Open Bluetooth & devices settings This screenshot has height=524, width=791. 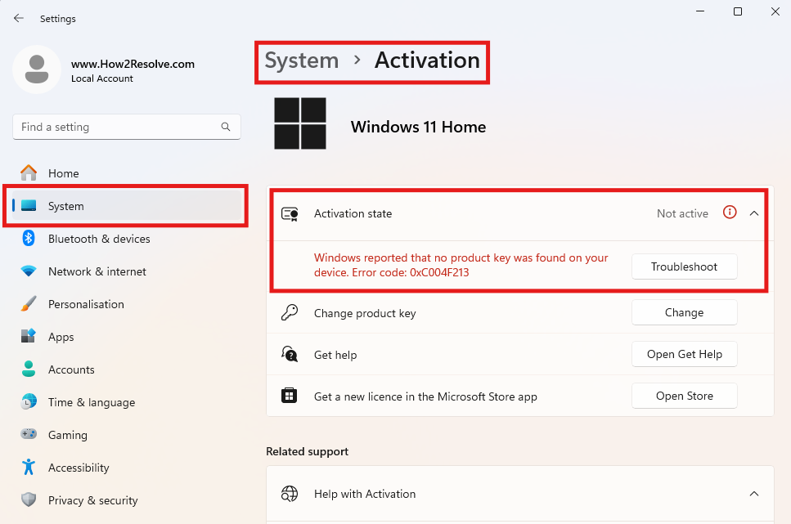tap(126, 239)
